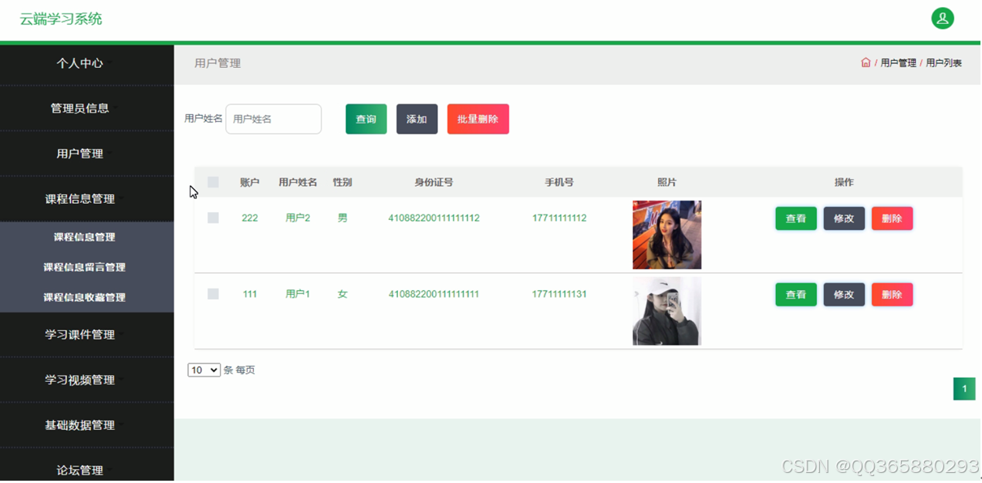982x483 pixels.
Task: Click the account cell 111
Action: (x=250, y=294)
